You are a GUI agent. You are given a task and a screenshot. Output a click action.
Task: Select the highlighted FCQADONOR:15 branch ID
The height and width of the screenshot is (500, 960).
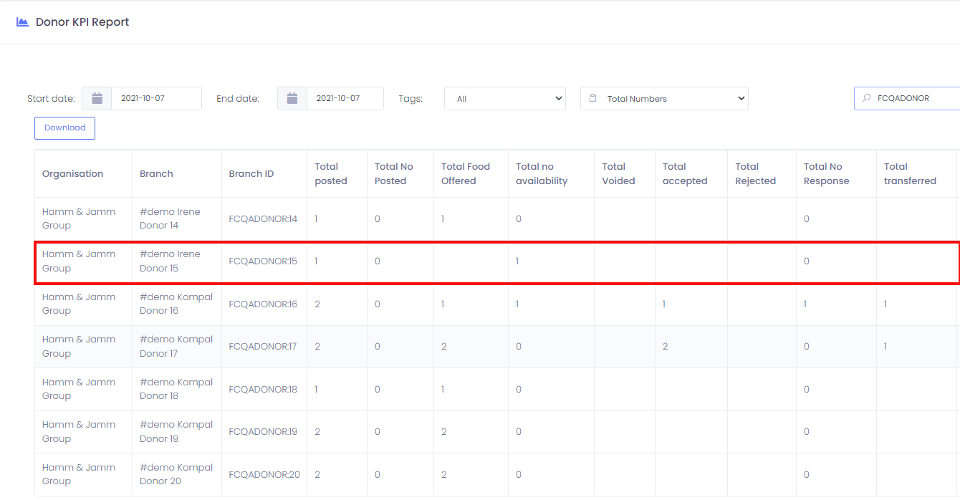pos(262,261)
